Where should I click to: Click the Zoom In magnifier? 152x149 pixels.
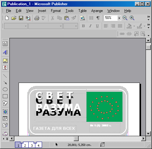click(x=132, y=18)
